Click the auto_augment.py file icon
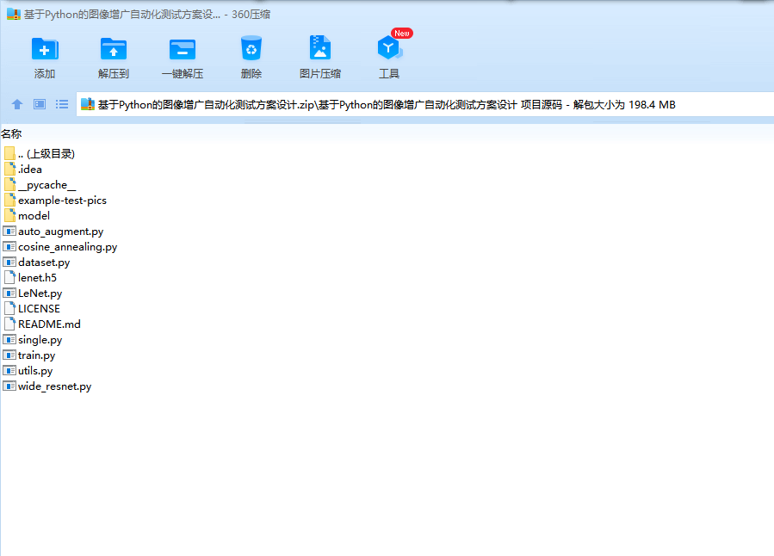774x556 pixels. click(x=9, y=231)
